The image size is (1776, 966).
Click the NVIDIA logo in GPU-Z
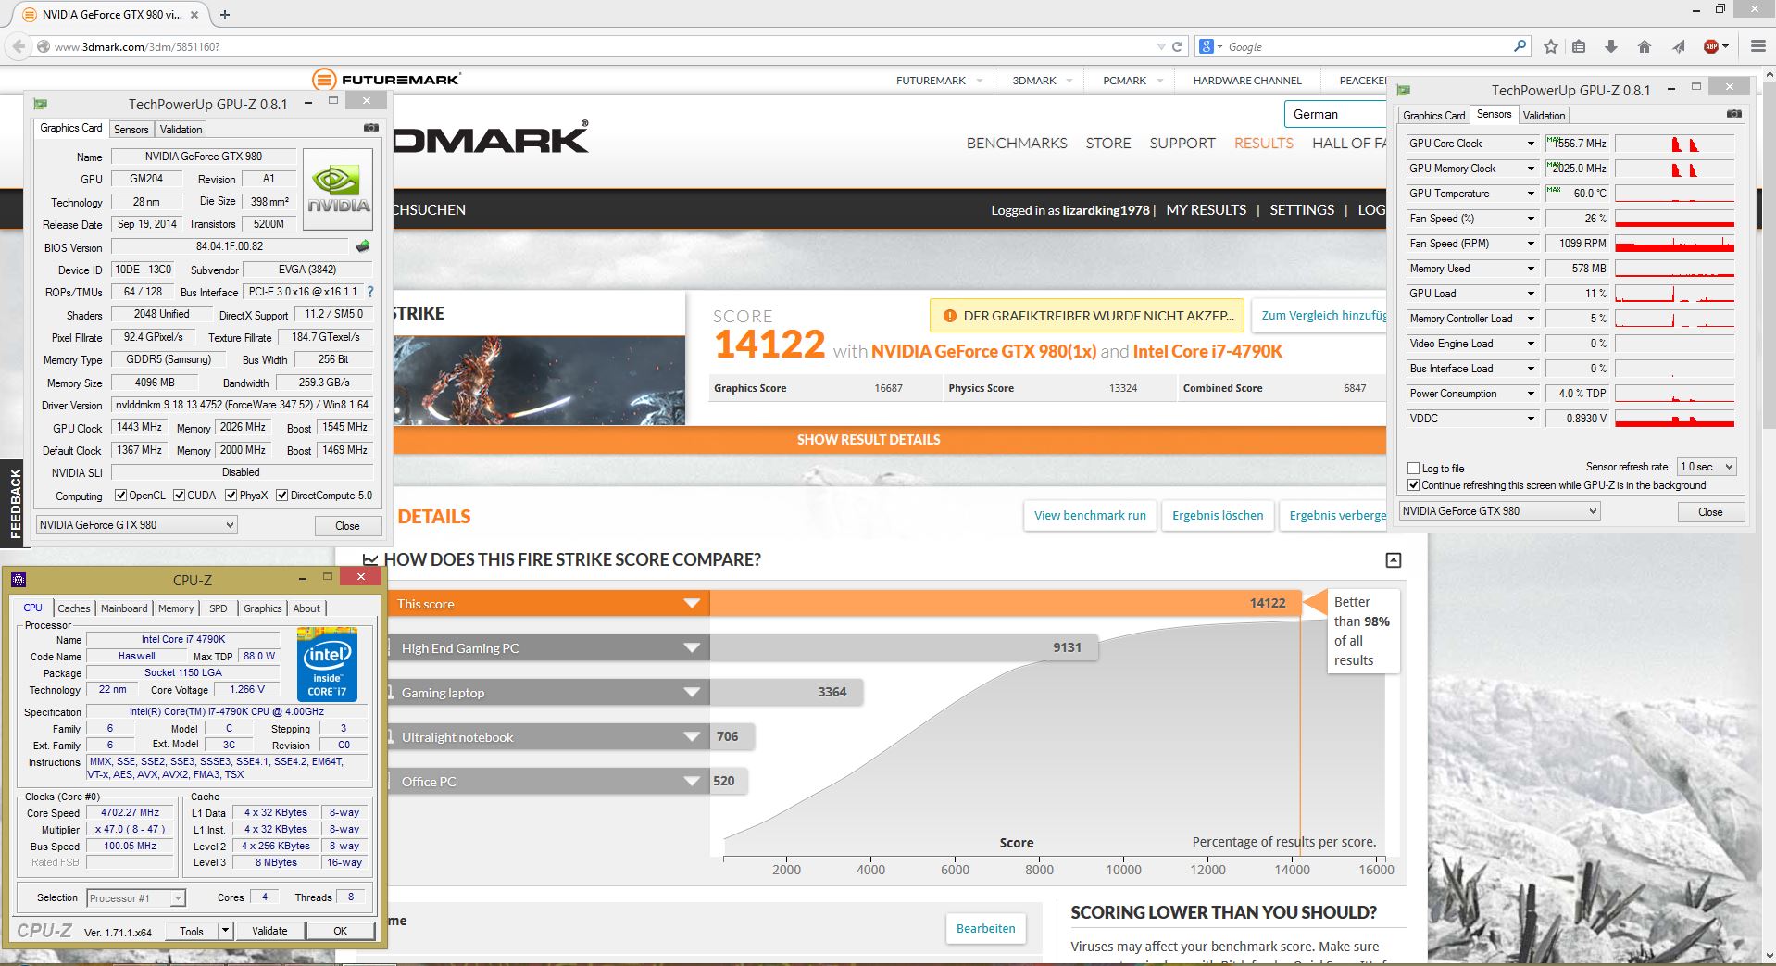(x=338, y=189)
